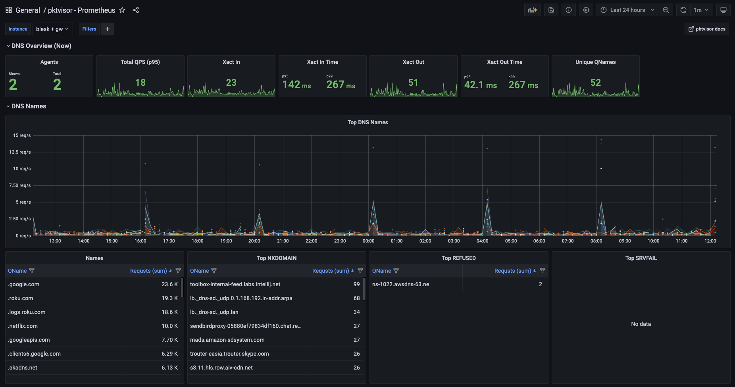Collapse the DNS Overview (Now) row
Screen dimensions: 735x387
click(39, 46)
